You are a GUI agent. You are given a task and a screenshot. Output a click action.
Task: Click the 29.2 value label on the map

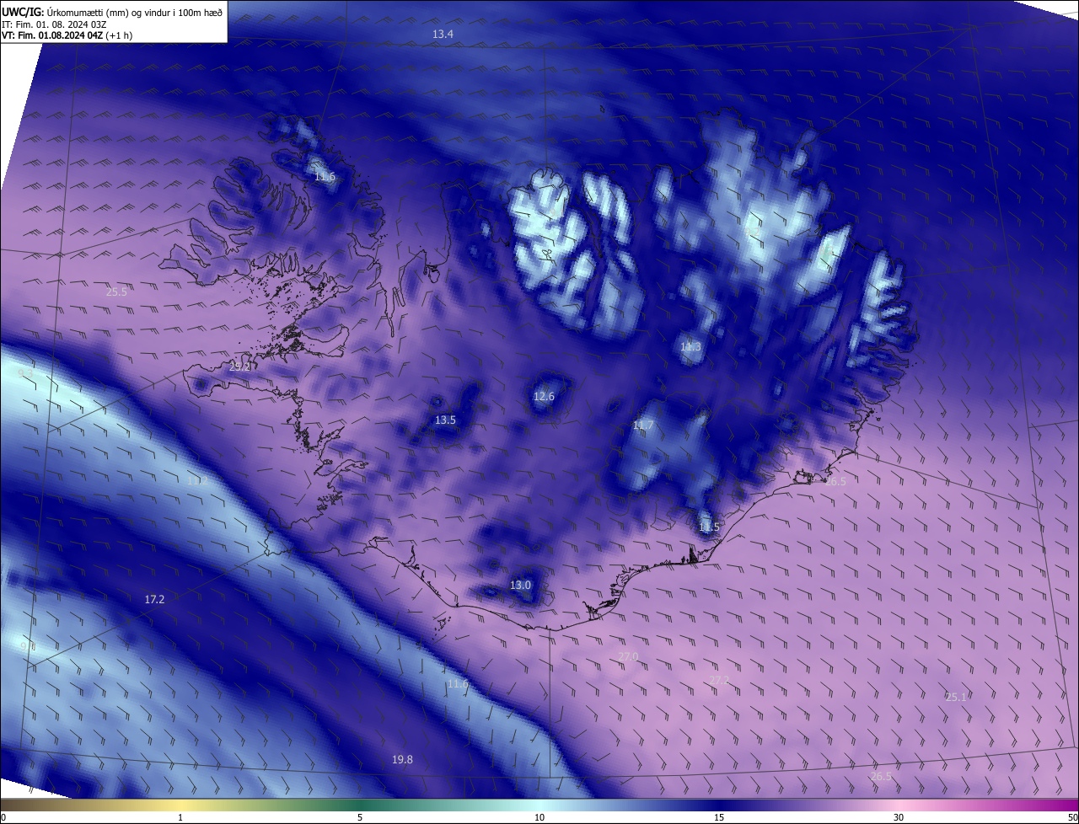coord(239,367)
